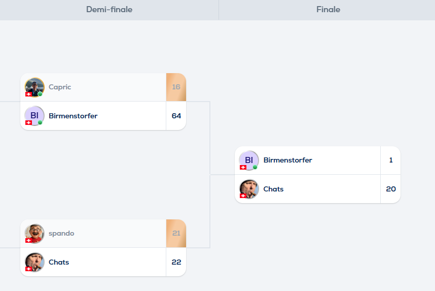Open spando player name link
The height and width of the screenshot is (291, 435).
tap(61, 234)
